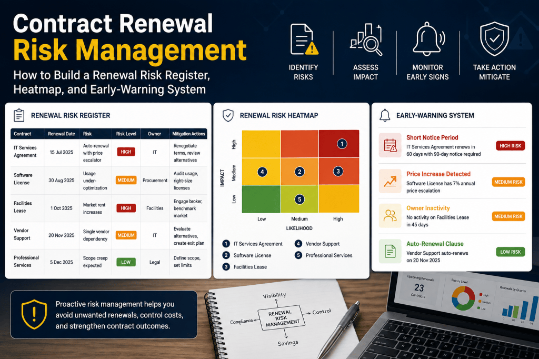Click the Short Notice Period heading
The width and height of the screenshot is (539, 359).
(432, 137)
